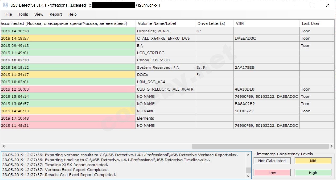
Task: Click timestamp 2019 12:16:03
Action: click(x=68, y=89)
